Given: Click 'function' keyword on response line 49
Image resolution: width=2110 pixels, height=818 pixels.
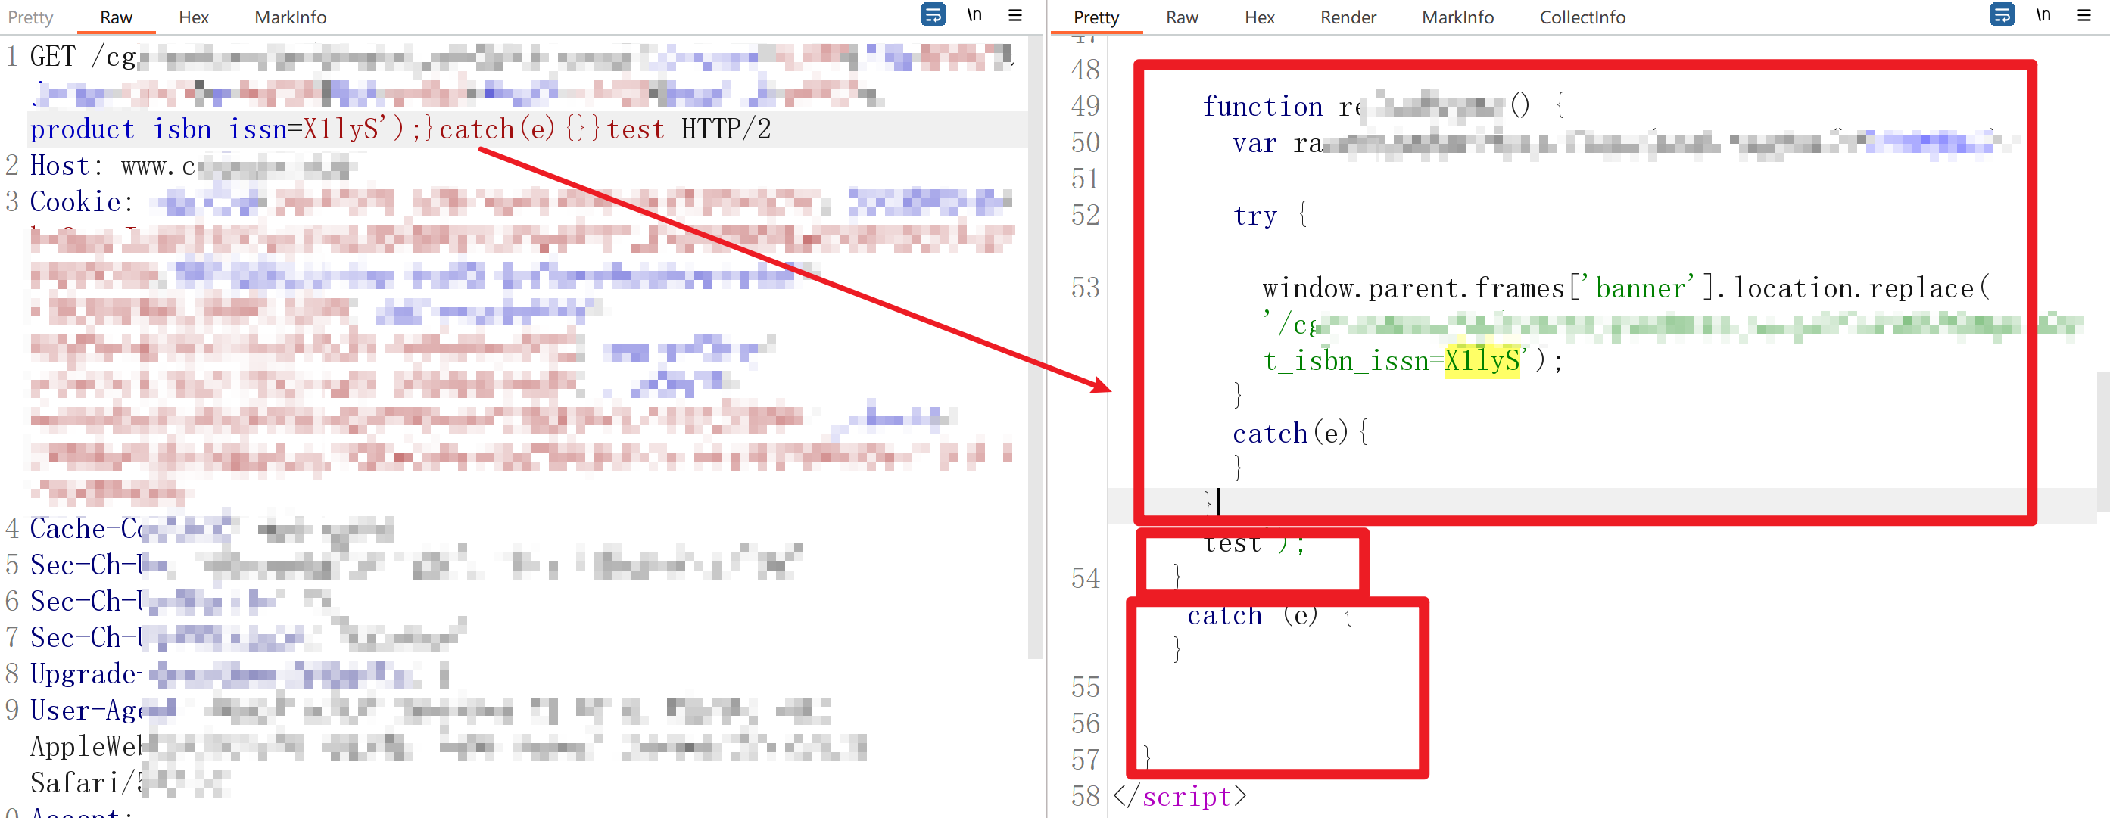Looking at the screenshot, I should click(1261, 107).
